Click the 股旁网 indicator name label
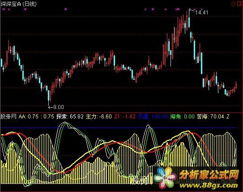This screenshot has height=192, width=243. 9,117
